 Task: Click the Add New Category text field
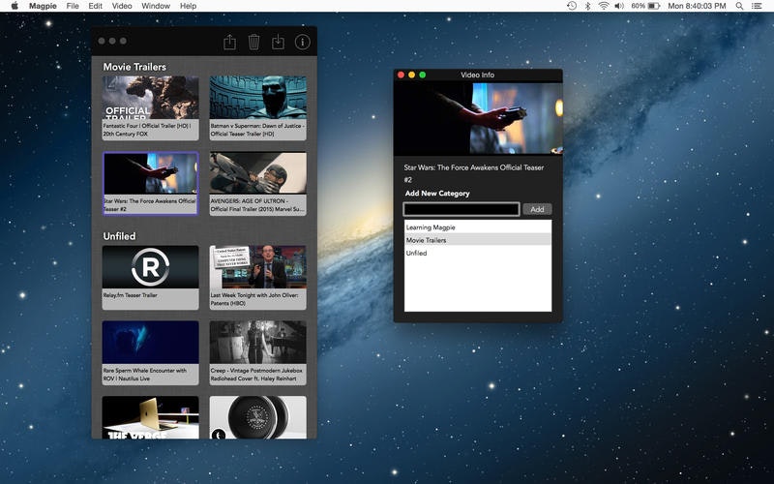tap(461, 209)
